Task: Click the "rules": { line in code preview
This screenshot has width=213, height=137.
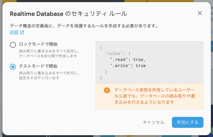Action: click(118, 53)
